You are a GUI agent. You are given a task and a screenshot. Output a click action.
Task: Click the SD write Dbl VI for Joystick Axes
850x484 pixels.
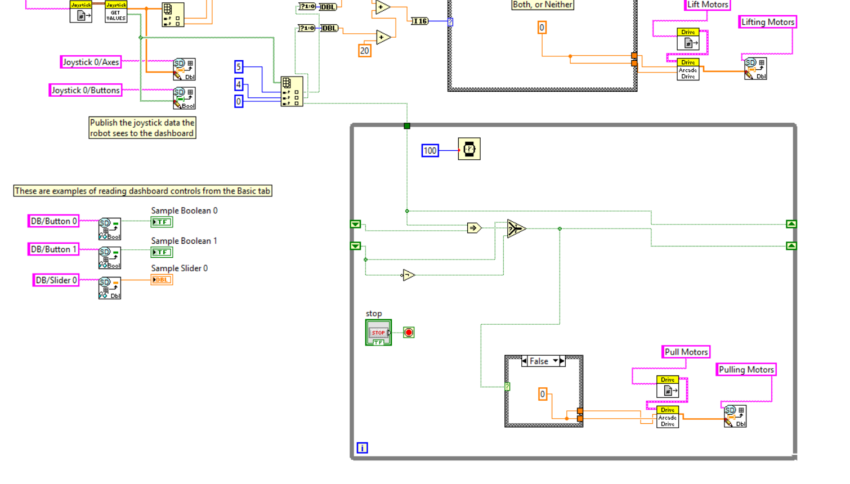coord(184,69)
